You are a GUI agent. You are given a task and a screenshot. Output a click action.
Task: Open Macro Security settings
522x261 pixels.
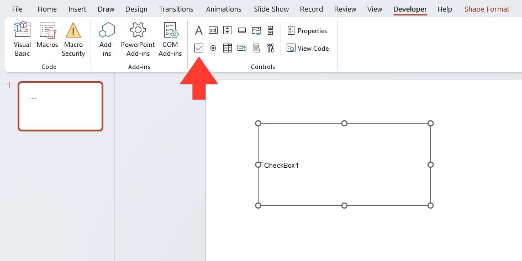73,39
